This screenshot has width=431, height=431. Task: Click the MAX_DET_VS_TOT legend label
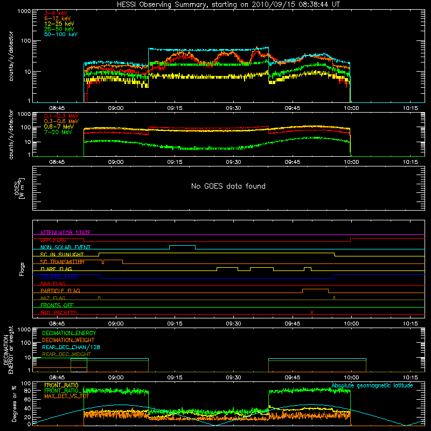pos(67,396)
